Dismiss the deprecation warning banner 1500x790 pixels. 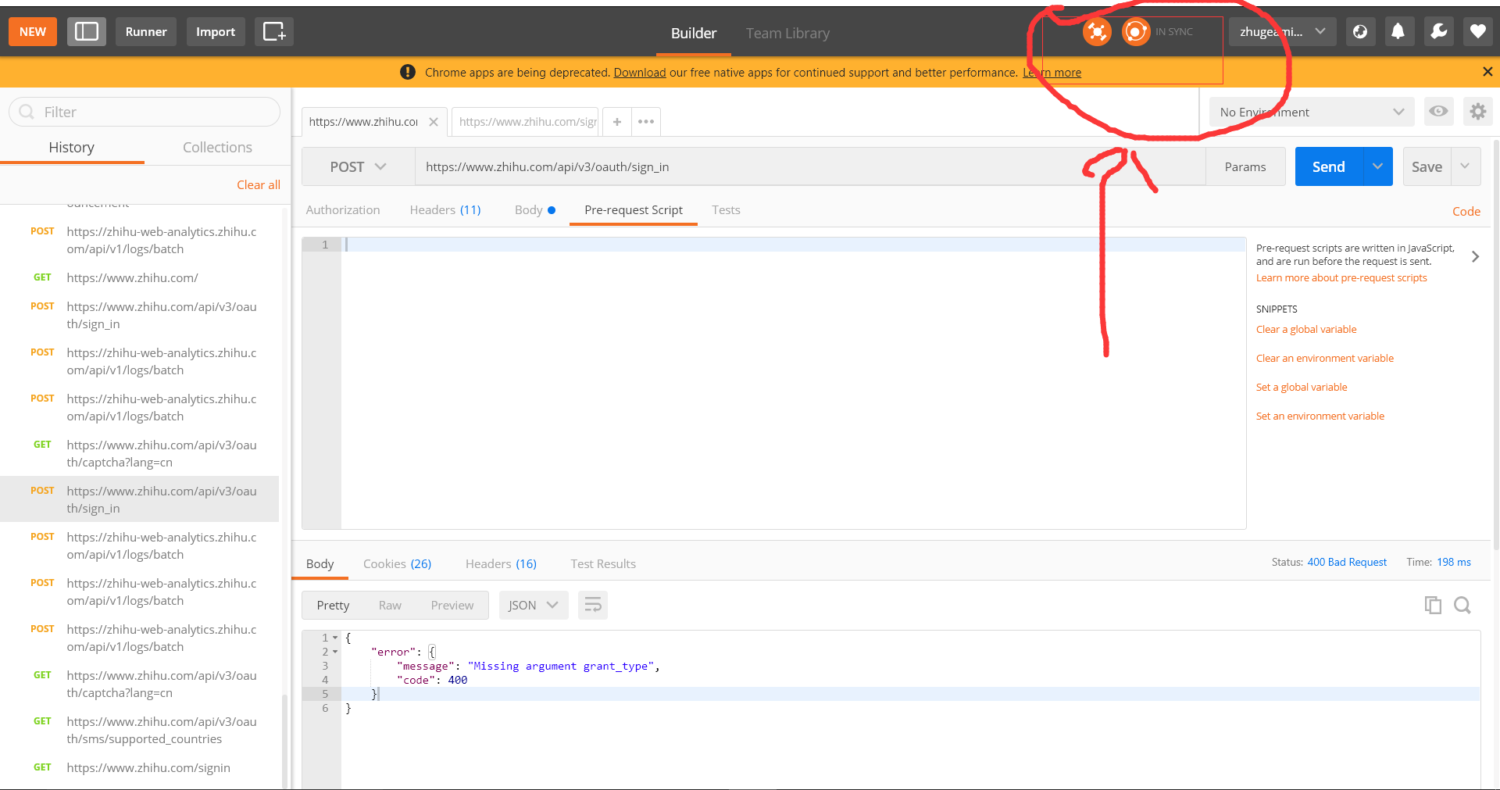pos(1487,72)
